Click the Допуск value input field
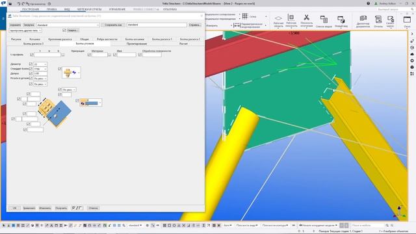Viewport: 416px width, 234px height. 40,73
